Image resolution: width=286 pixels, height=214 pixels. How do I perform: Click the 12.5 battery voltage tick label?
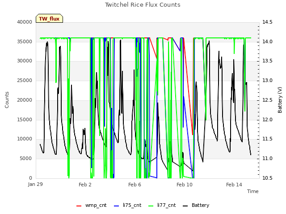point(267,100)
